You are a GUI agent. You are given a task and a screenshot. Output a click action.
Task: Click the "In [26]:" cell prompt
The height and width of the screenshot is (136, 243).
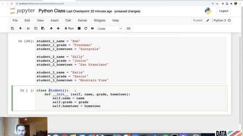[26, 41]
